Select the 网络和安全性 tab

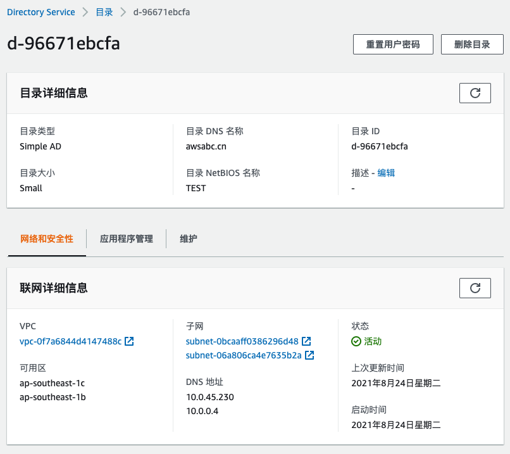(x=47, y=239)
